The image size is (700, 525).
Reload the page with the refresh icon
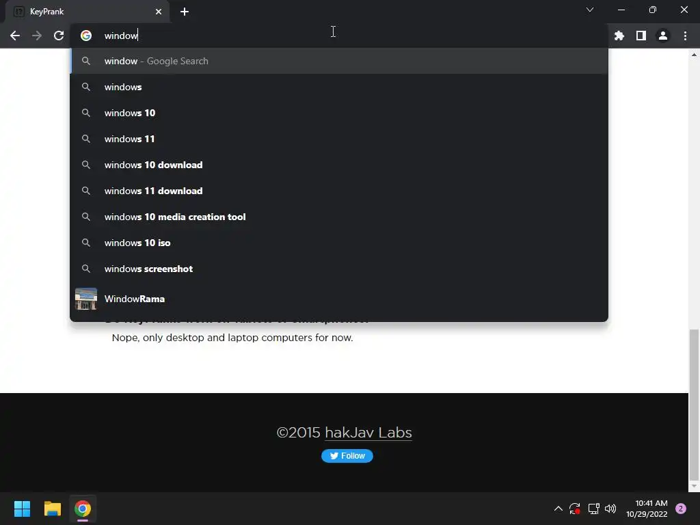[x=59, y=36]
